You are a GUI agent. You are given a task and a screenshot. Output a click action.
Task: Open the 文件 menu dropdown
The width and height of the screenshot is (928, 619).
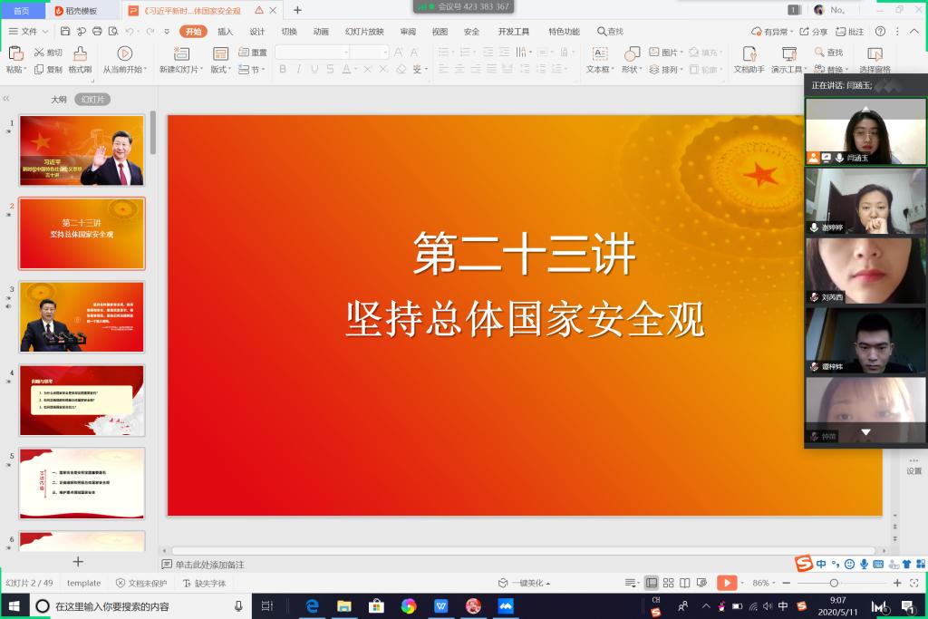(x=30, y=32)
